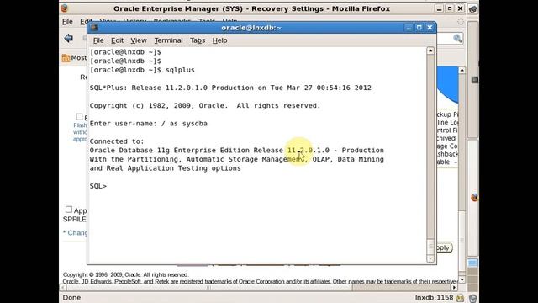Toggle the checkbox above the Flashback text
The height and width of the screenshot is (303, 538).
click(79, 117)
